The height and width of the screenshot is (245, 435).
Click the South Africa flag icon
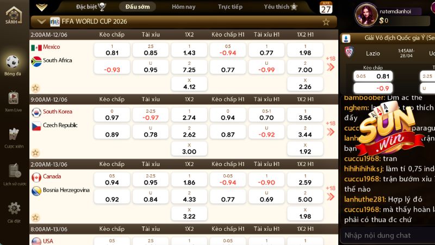click(36, 62)
